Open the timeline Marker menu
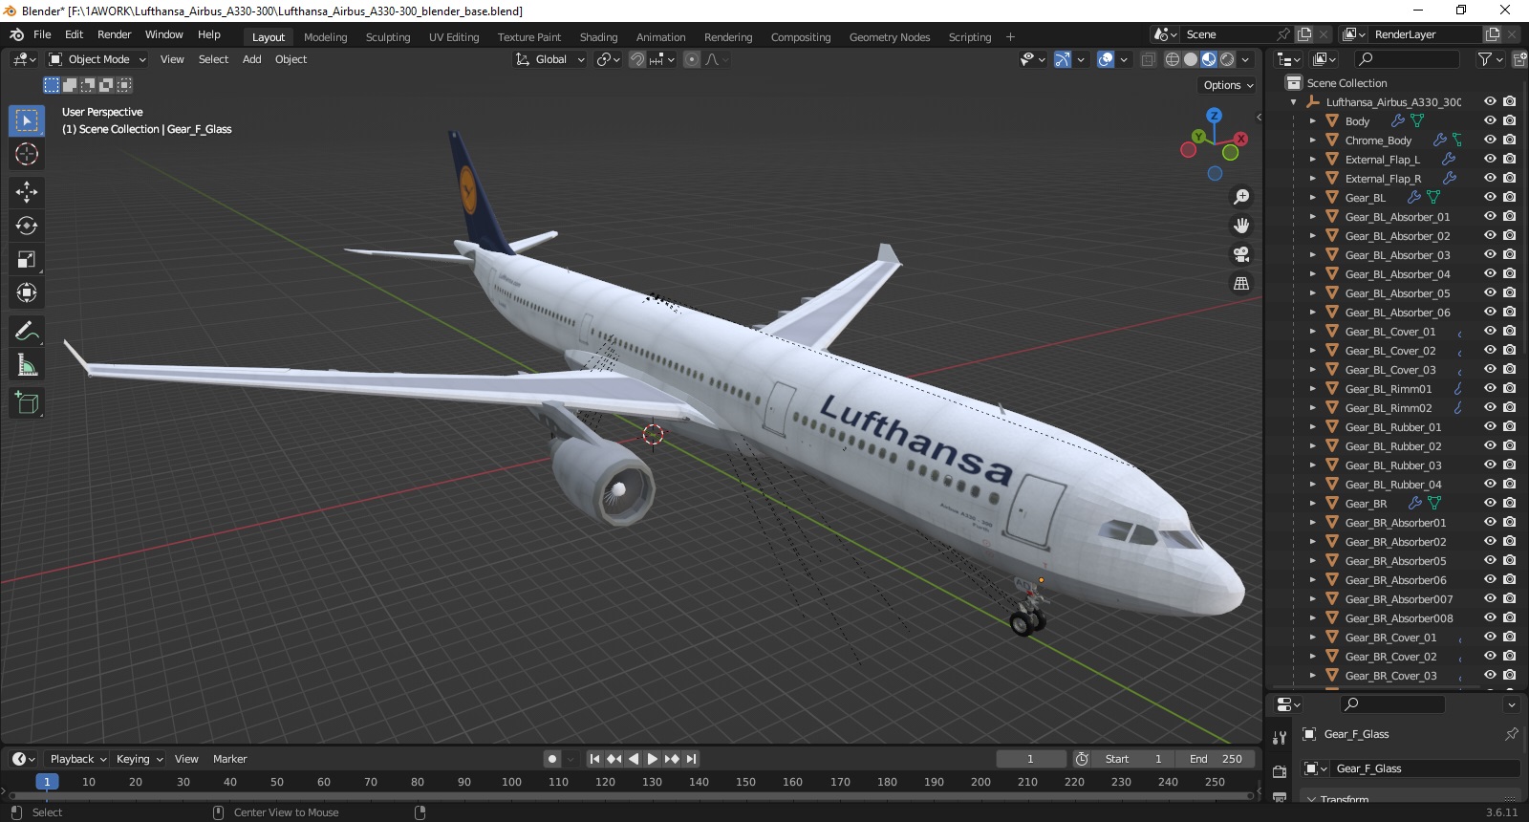 (229, 759)
